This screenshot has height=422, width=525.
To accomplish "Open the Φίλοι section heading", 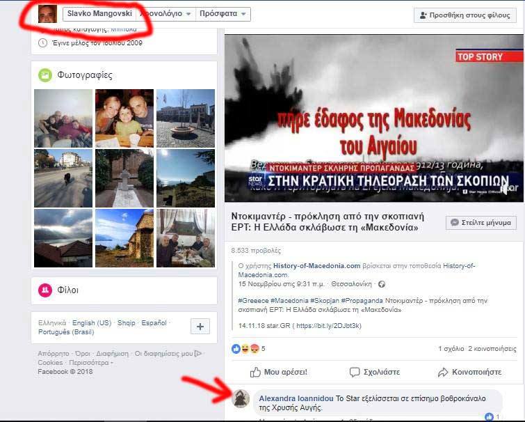I will pos(68,290).
